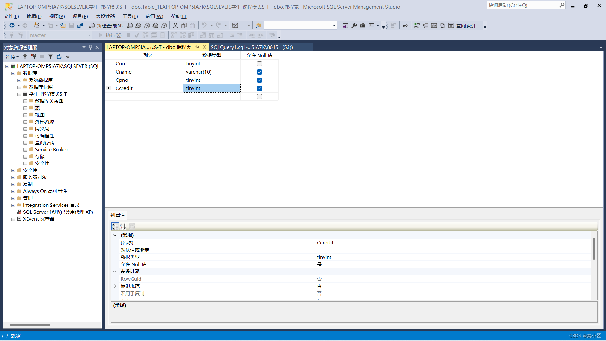This screenshot has width=606, height=341.
Task: Collapse the 学生-课程模式S-T database node
Action: [x=19, y=94]
